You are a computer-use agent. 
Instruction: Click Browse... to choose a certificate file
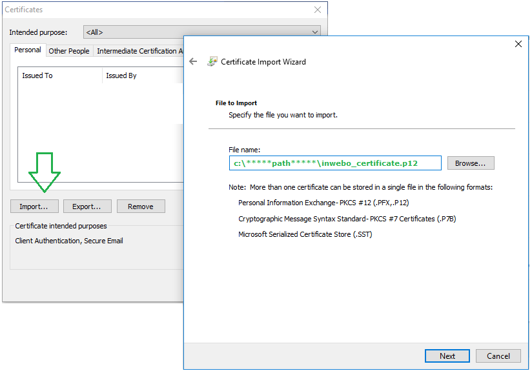[471, 163]
